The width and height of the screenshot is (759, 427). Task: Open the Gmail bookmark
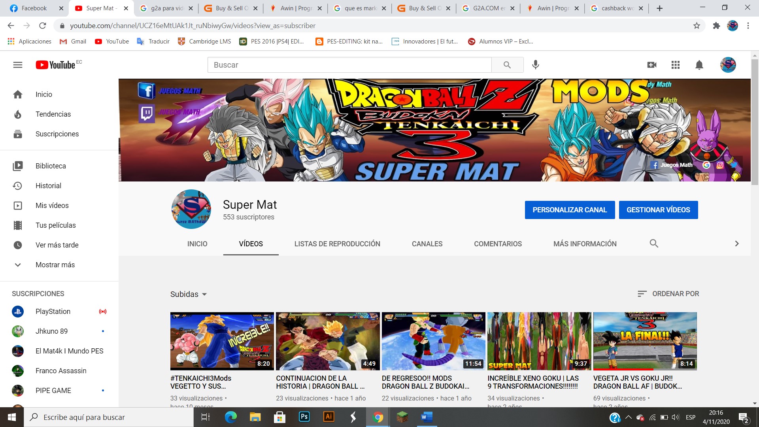tap(73, 42)
